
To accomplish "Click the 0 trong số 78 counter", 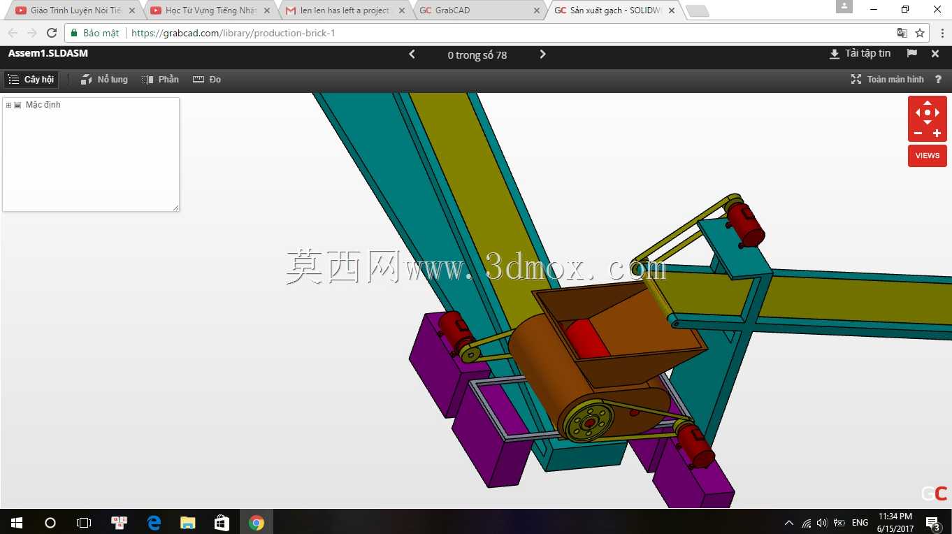I will [x=477, y=55].
